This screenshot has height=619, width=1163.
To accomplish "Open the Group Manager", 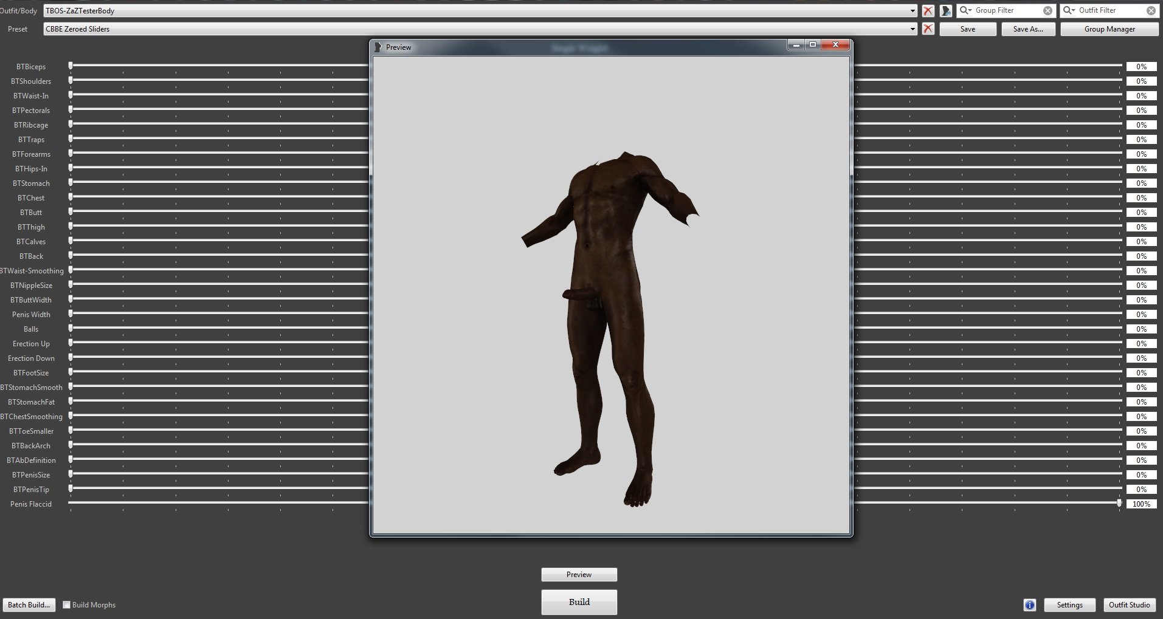I will 1110,29.
